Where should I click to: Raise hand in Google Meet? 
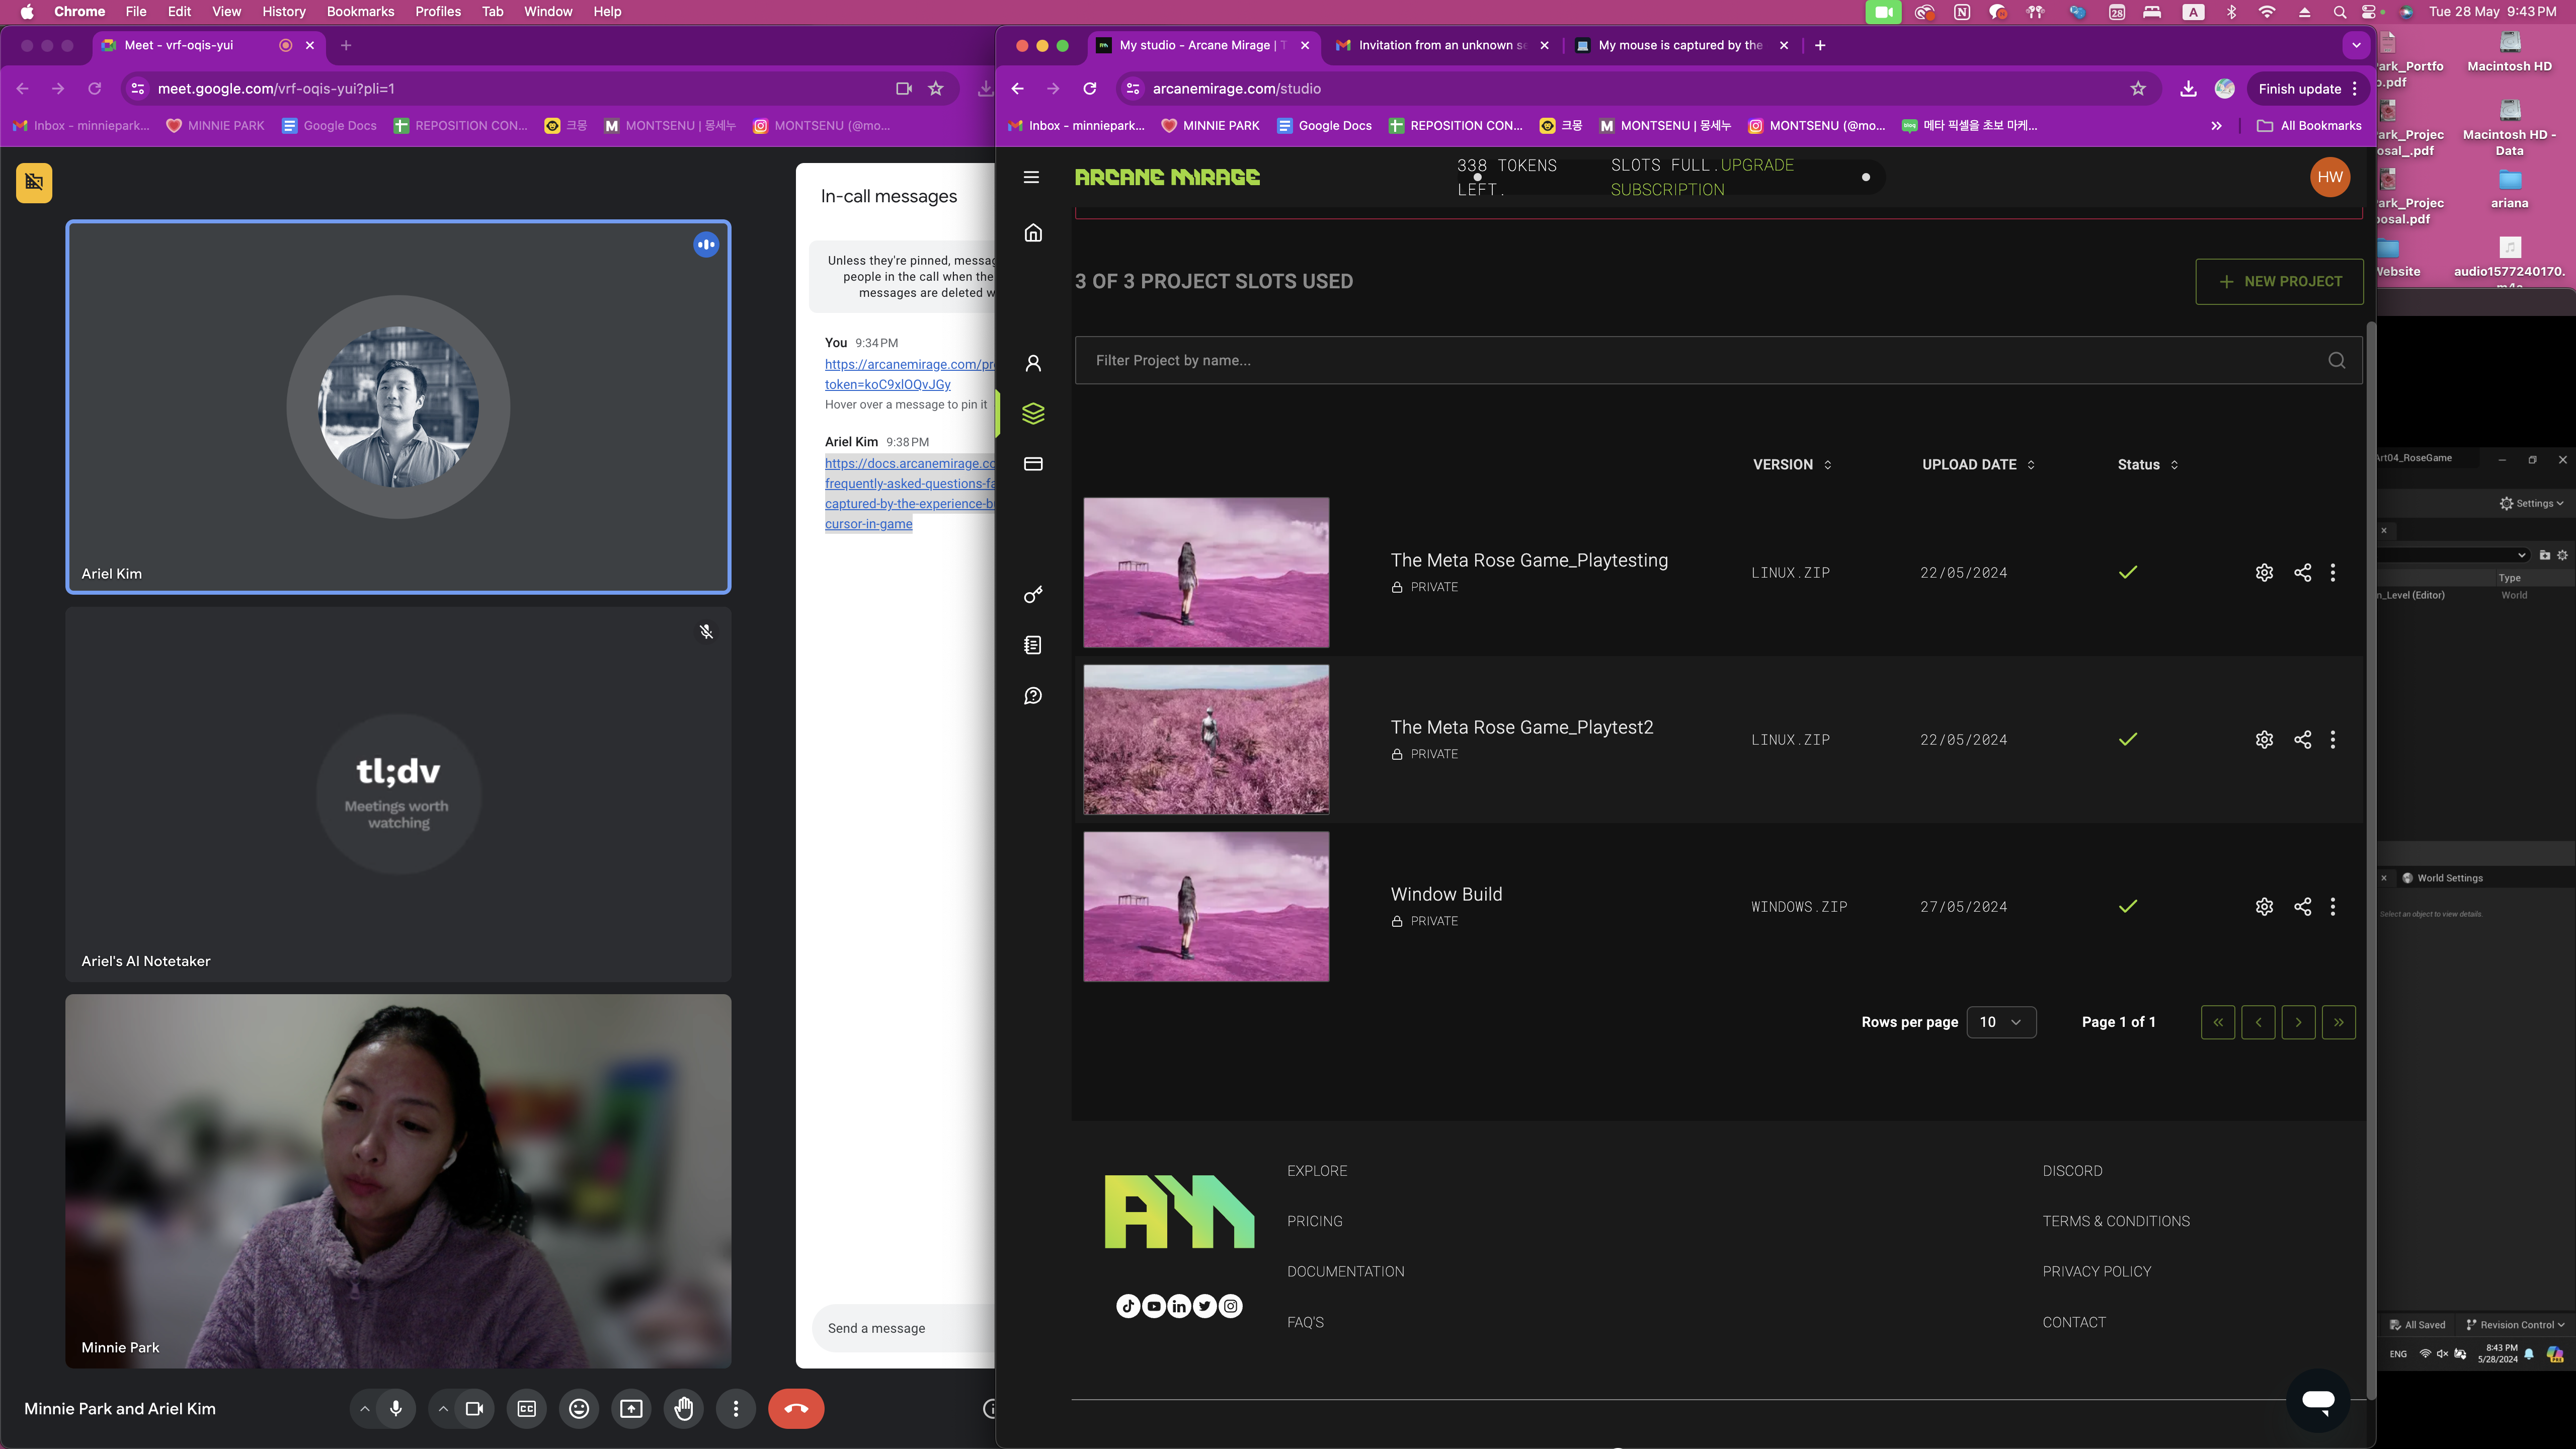(x=684, y=1408)
